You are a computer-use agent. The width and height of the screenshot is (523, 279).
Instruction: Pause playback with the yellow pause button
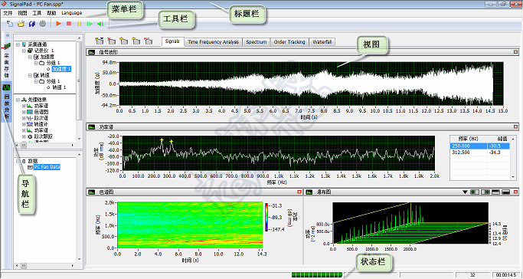point(80,24)
